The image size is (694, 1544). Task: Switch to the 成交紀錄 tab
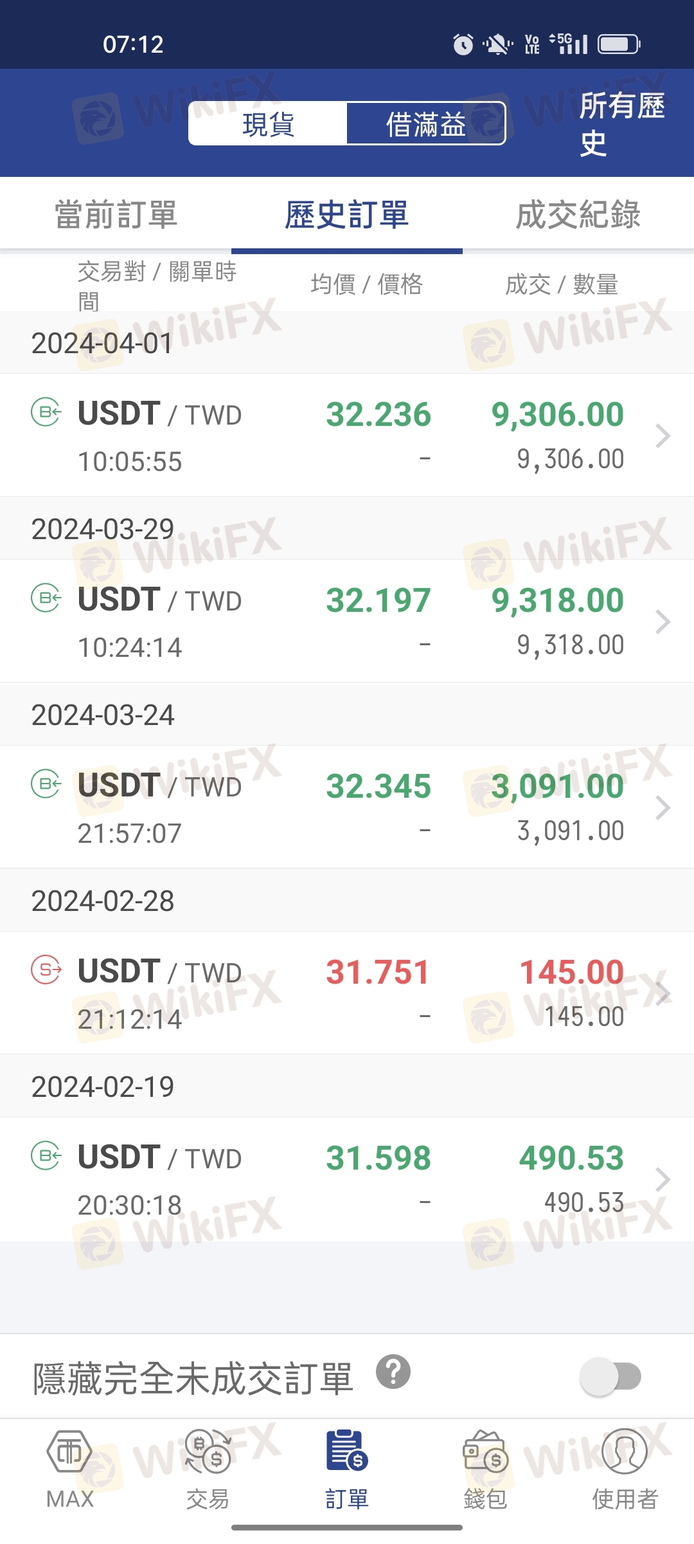coord(578,214)
